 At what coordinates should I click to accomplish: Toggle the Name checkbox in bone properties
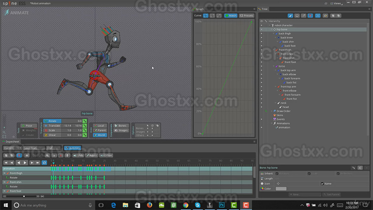coord(322,184)
